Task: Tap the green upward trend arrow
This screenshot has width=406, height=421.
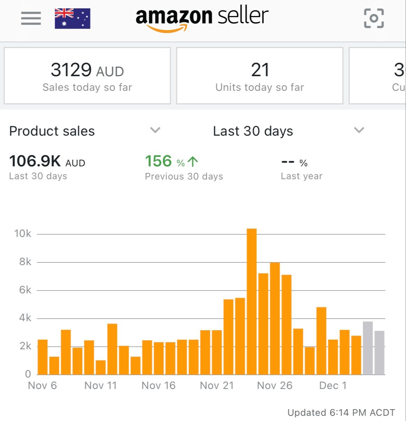Action: 193,161
